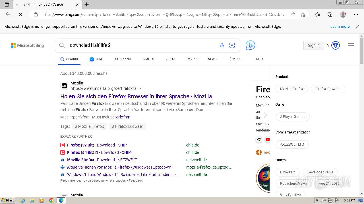
Task: Start voice search with microphone icon
Action: (x=222, y=45)
